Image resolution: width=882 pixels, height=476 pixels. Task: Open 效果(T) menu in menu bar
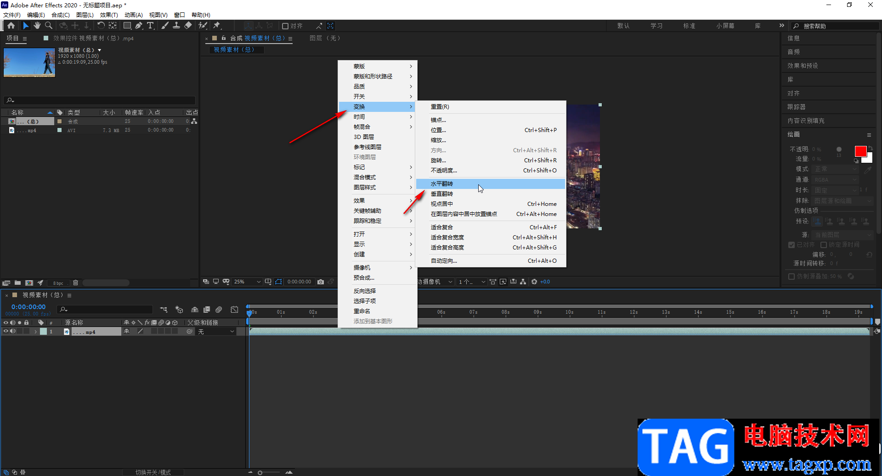click(108, 15)
